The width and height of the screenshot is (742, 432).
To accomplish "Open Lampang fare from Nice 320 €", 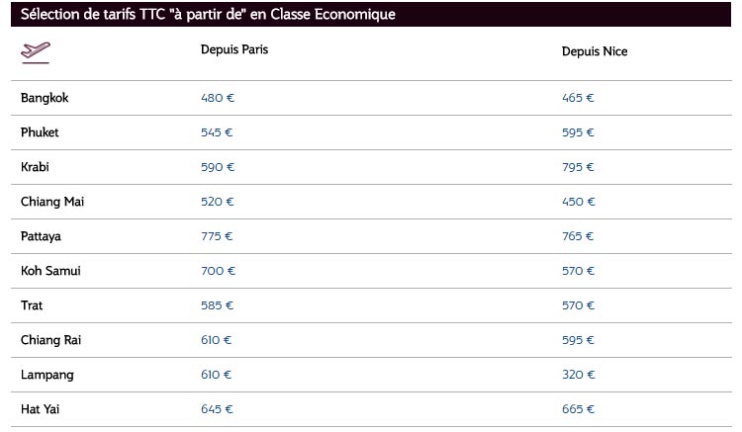I will click(x=578, y=375).
